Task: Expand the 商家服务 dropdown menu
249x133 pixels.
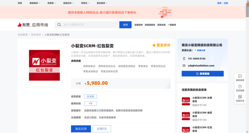Action: [x=35, y=3]
